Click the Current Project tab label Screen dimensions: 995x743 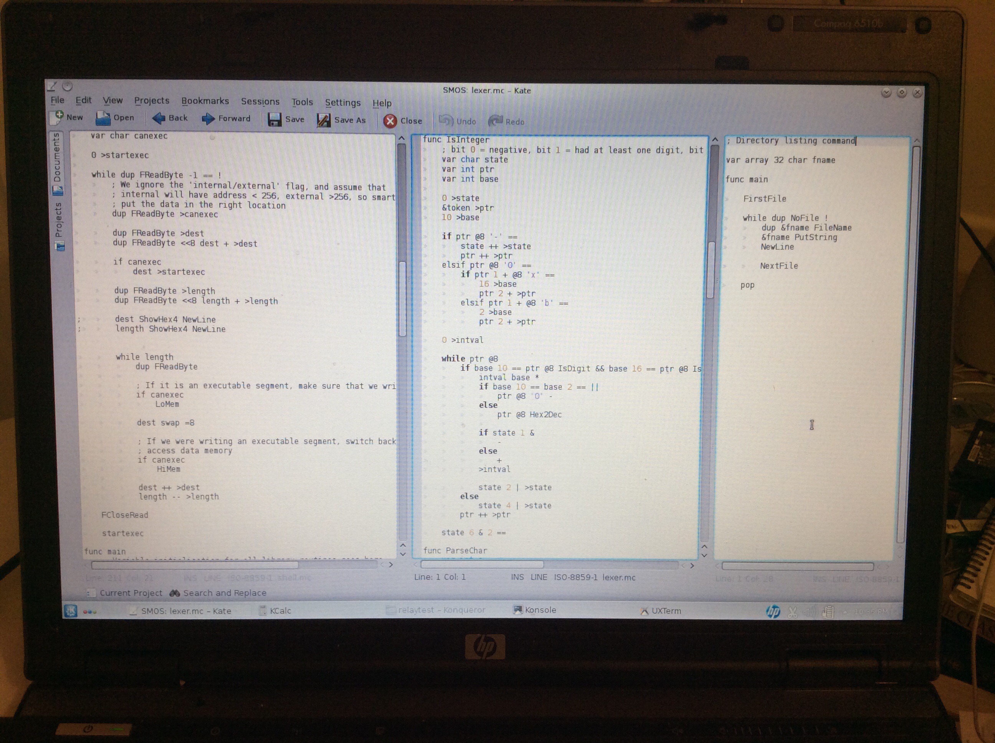(131, 593)
